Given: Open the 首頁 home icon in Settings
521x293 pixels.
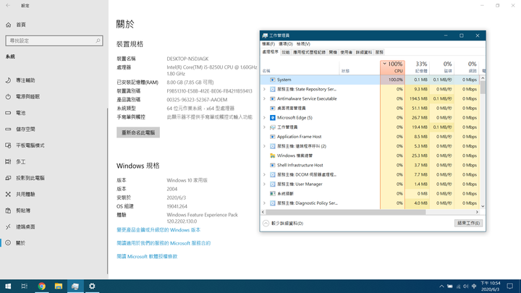Looking at the screenshot, I should [x=8, y=25].
